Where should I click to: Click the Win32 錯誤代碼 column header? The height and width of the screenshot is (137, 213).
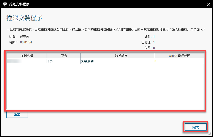(179, 56)
